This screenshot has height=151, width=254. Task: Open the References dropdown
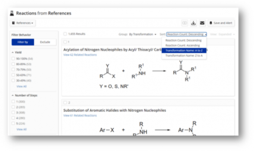click(x=22, y=23)
